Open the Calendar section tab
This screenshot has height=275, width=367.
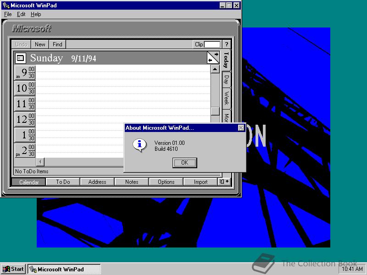[x=29, y=182]
